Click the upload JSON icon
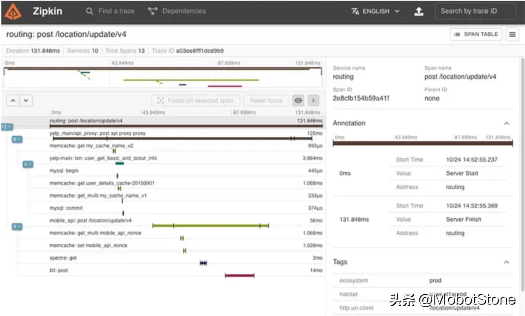This screenshot has height=316, width=525. tap(419, 11)
